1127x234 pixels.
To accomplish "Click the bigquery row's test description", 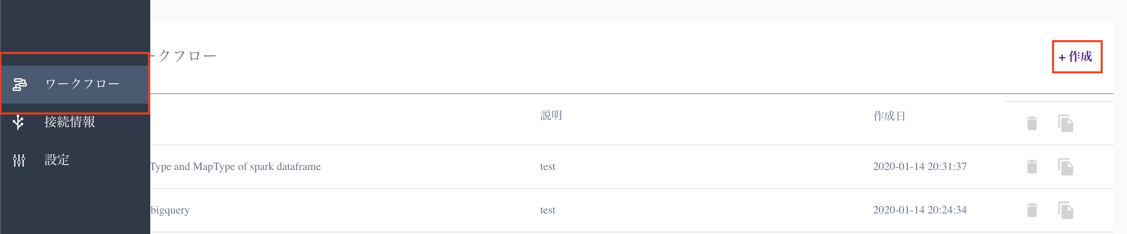I will pos(547,210).
